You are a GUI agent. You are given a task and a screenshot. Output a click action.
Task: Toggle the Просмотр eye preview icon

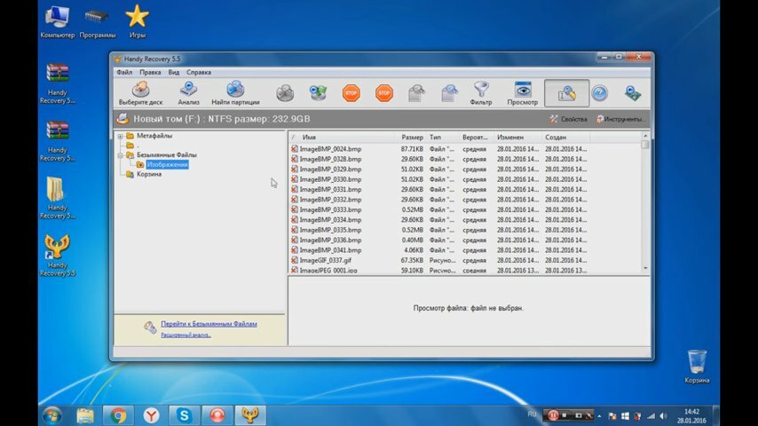(523, 93)
